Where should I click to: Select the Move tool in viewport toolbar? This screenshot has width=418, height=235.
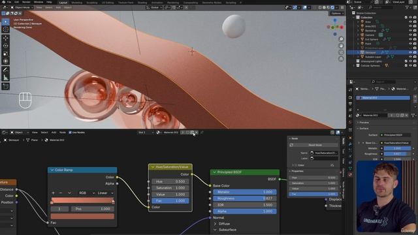pos(6,38)
